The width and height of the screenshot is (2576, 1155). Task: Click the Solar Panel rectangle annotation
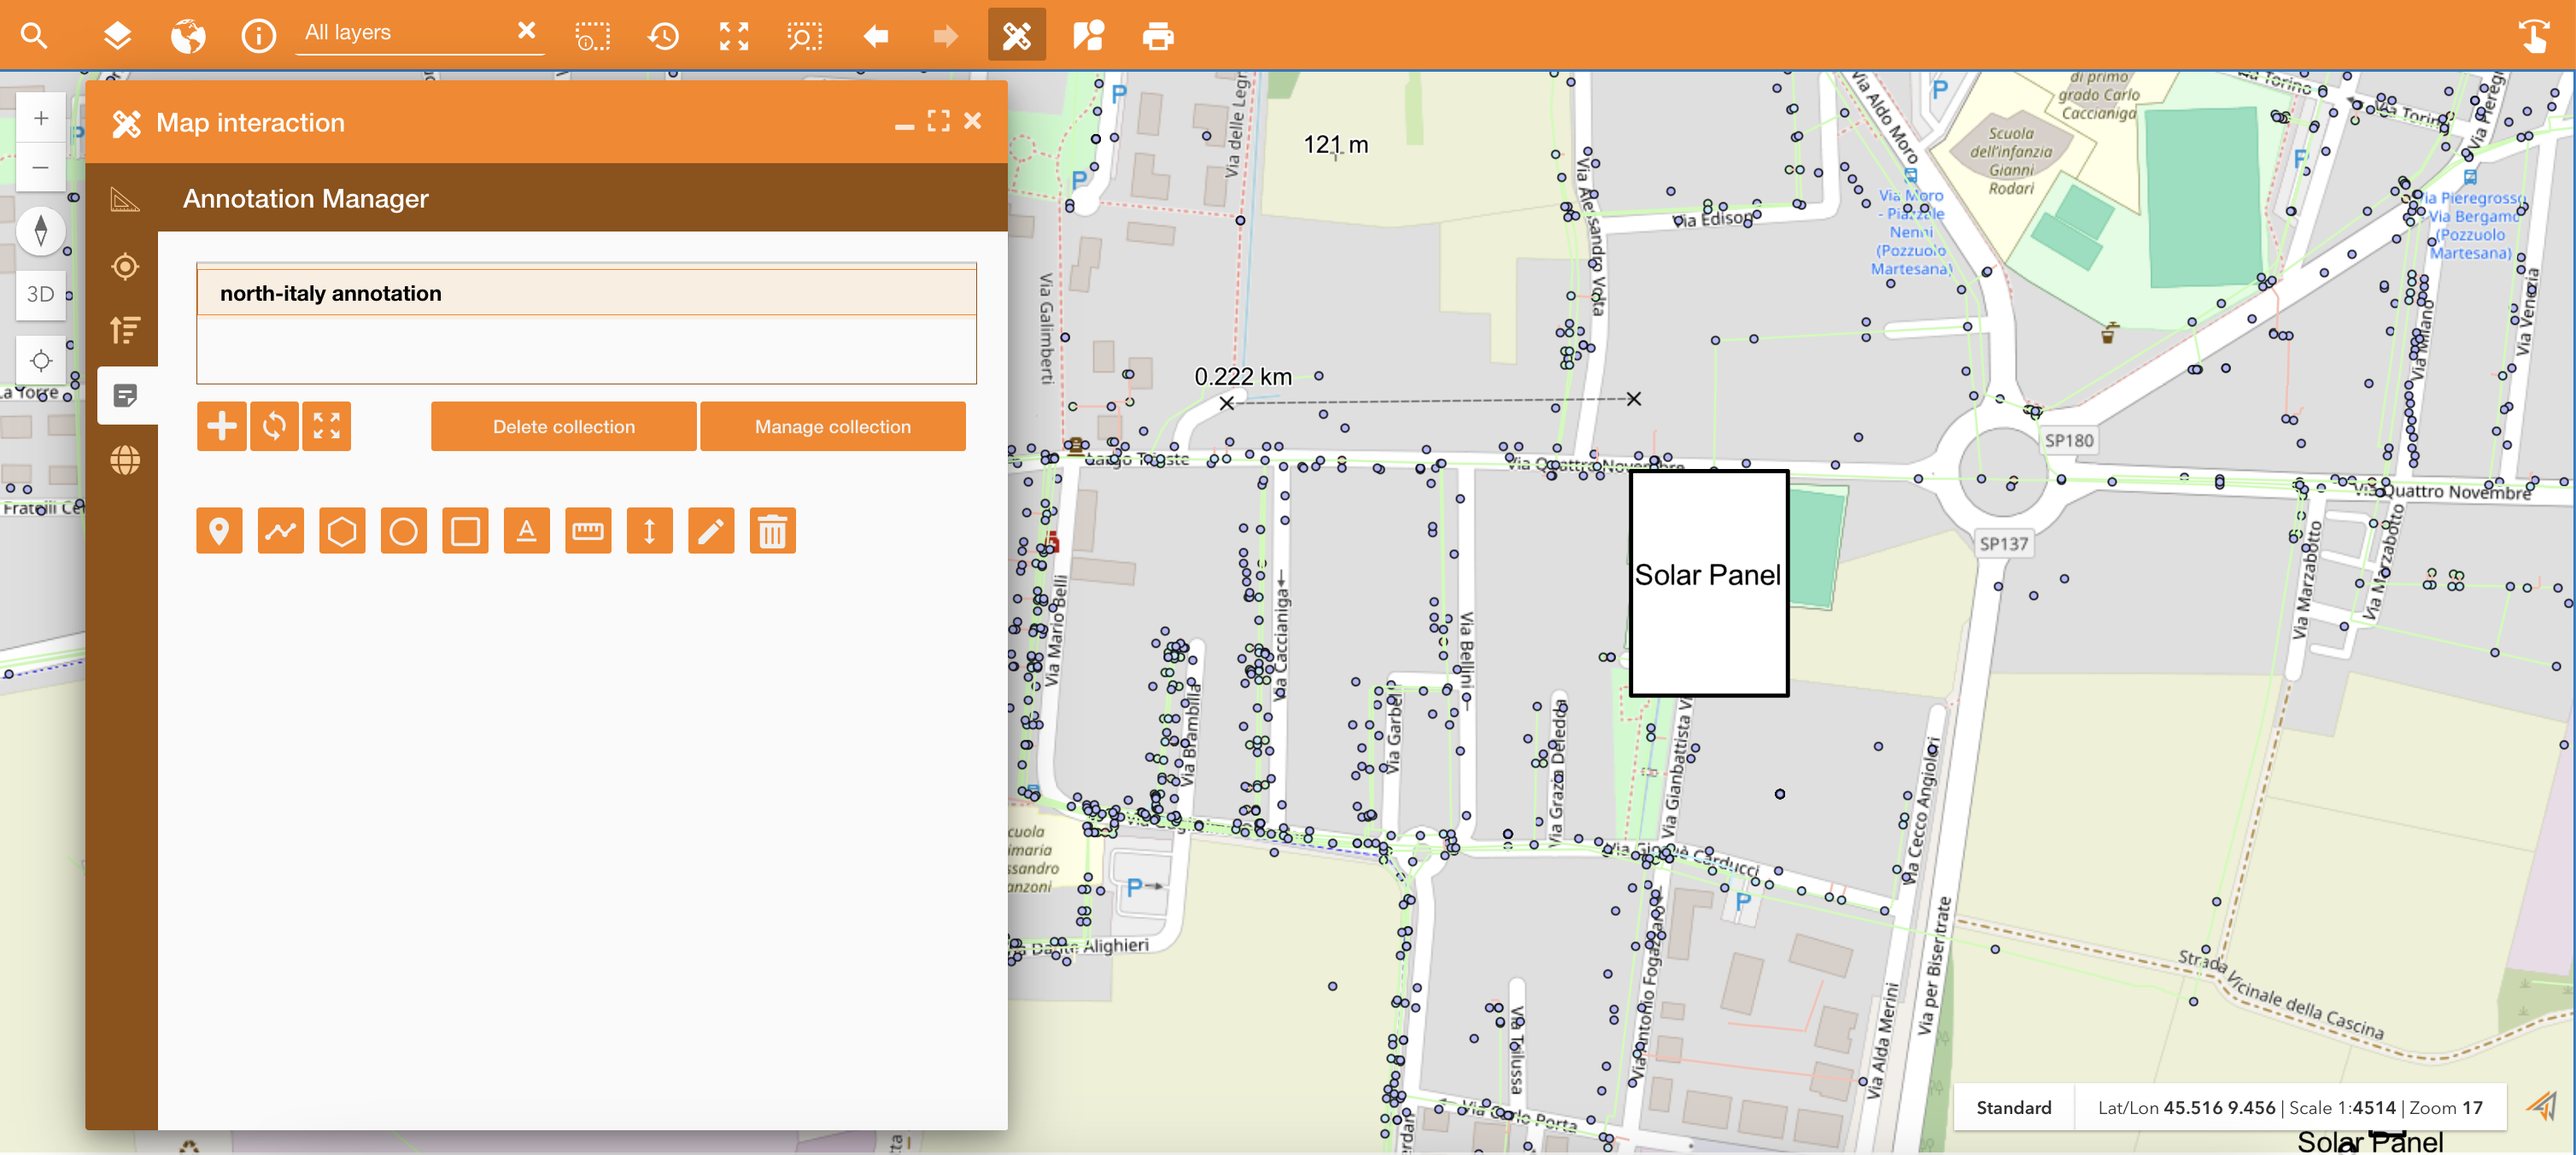pyautogui.click(x=1709, y=583)
